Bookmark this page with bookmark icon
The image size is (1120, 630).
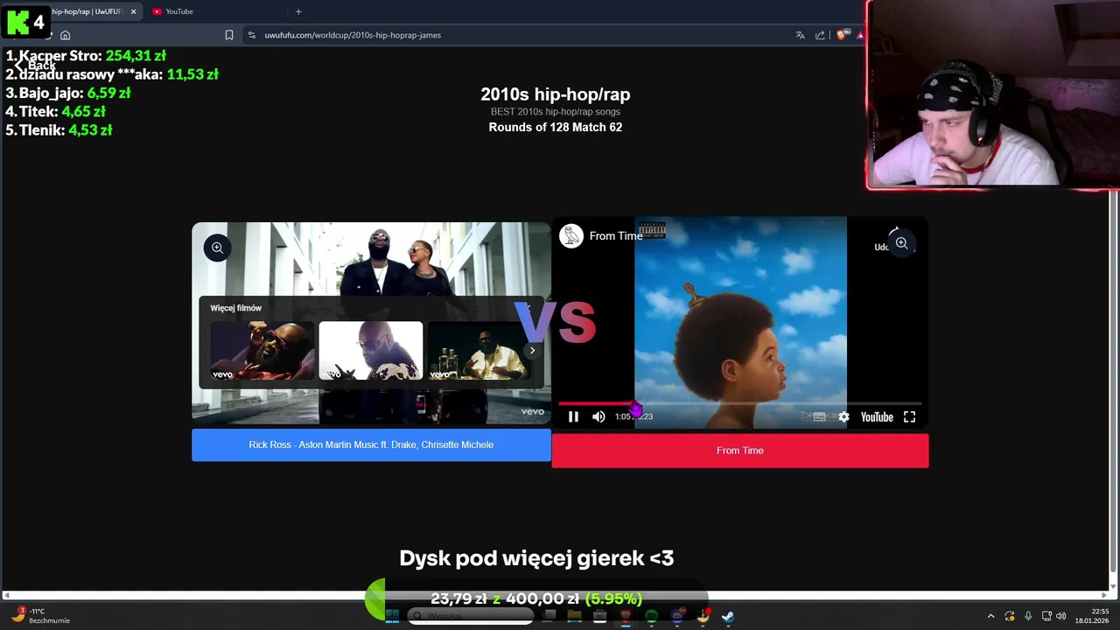coord(229,35)
